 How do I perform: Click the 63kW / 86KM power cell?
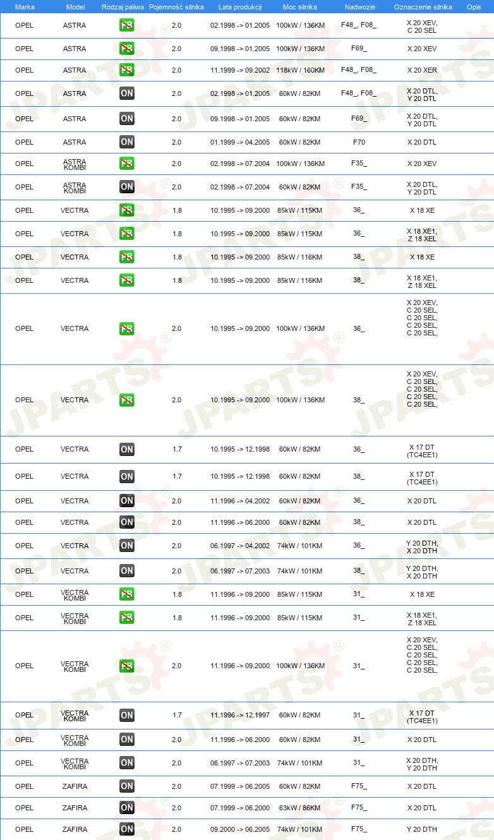[x=300, y=808]
